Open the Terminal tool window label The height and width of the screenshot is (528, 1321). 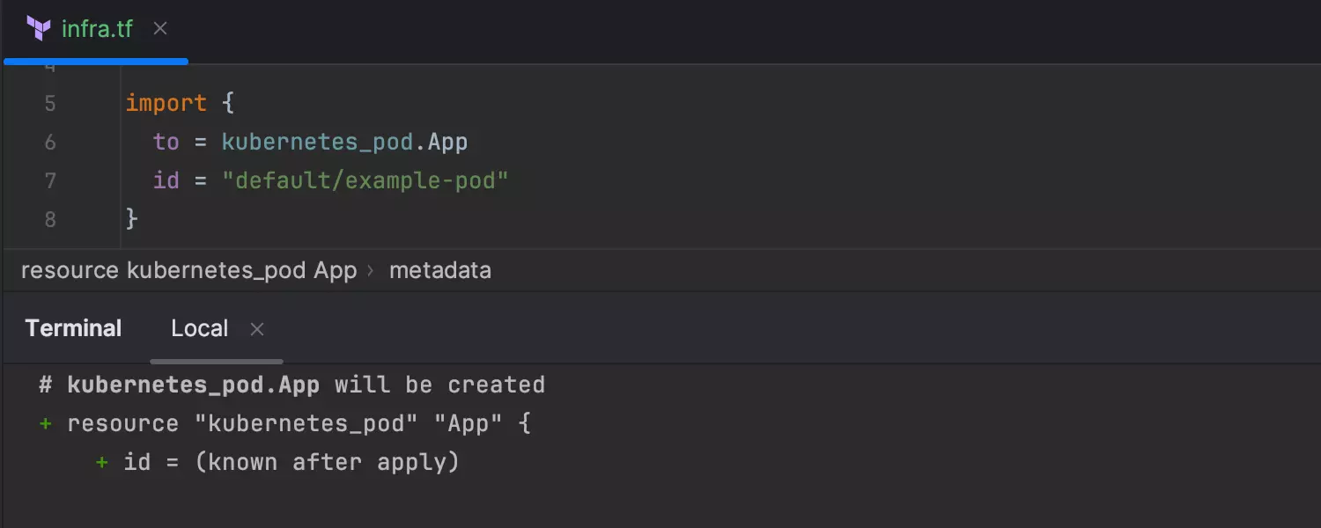pyautogui.click(x=73, y=329)
